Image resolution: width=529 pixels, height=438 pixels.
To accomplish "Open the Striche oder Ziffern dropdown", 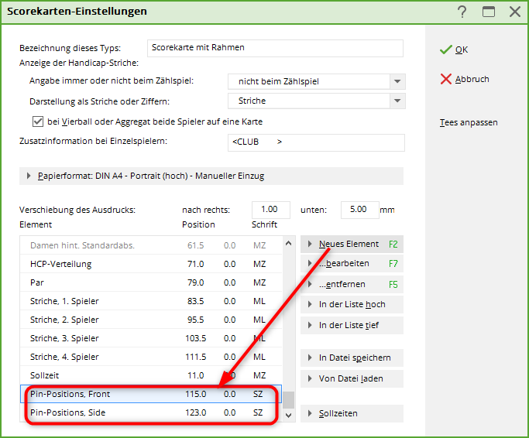I will [397, 101].
